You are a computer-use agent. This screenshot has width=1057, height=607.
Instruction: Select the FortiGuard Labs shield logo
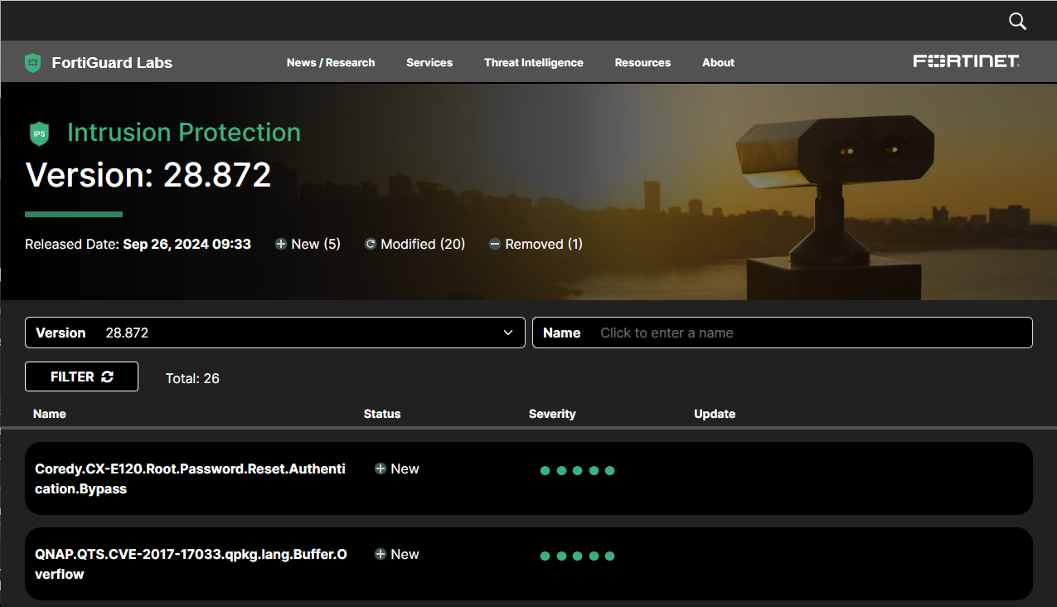tap(32, 61)
